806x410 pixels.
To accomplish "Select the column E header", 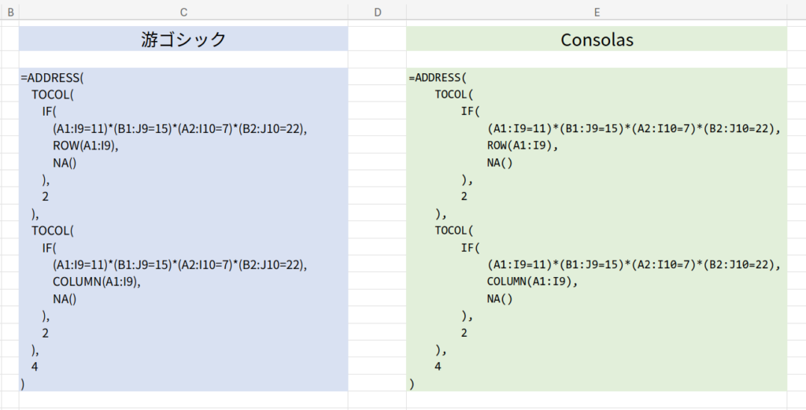I will (597, 12).
